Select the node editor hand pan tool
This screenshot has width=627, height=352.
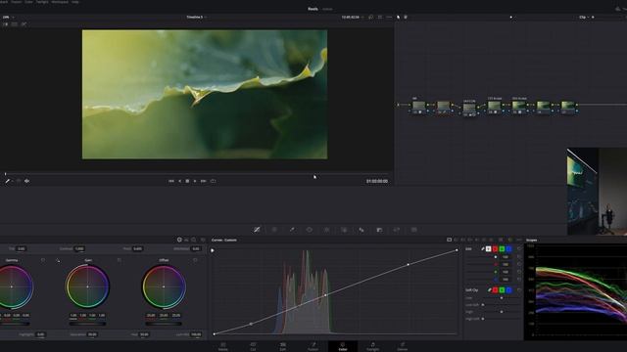406,18
